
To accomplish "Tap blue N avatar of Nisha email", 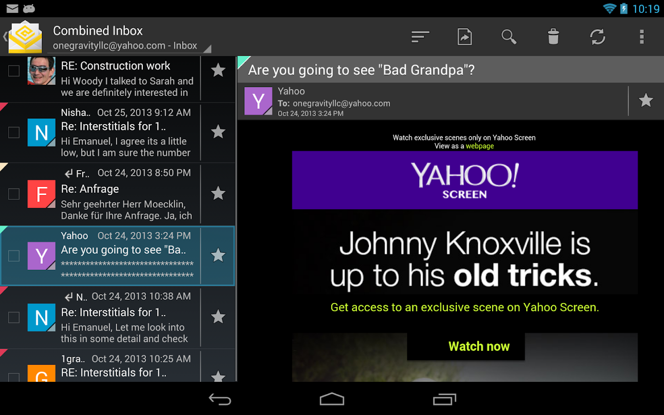I will coord(41,132).
